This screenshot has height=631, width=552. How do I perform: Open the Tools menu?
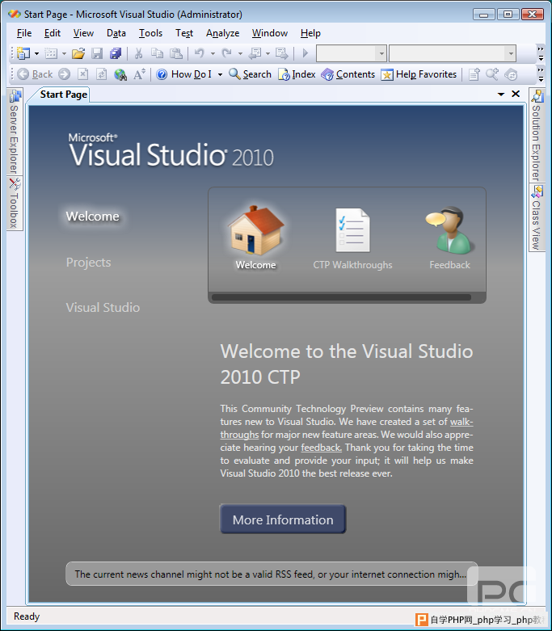click(150, 33)
